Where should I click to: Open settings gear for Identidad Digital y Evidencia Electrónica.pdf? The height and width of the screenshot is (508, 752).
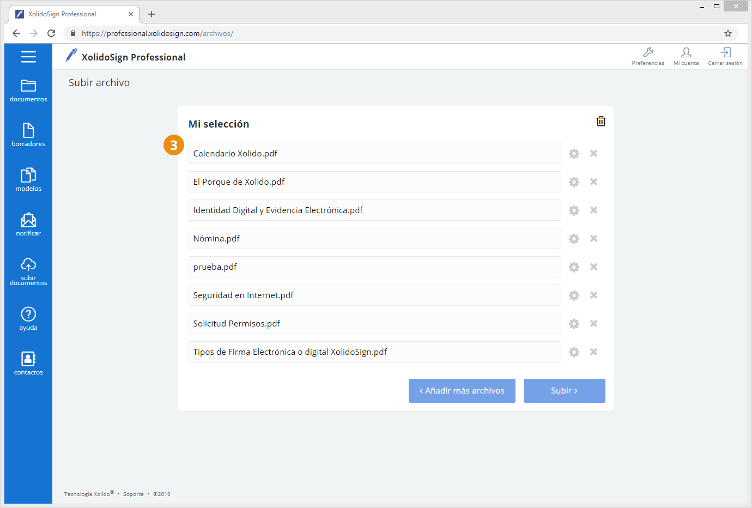pyautogui.click(x=574, y=210)
